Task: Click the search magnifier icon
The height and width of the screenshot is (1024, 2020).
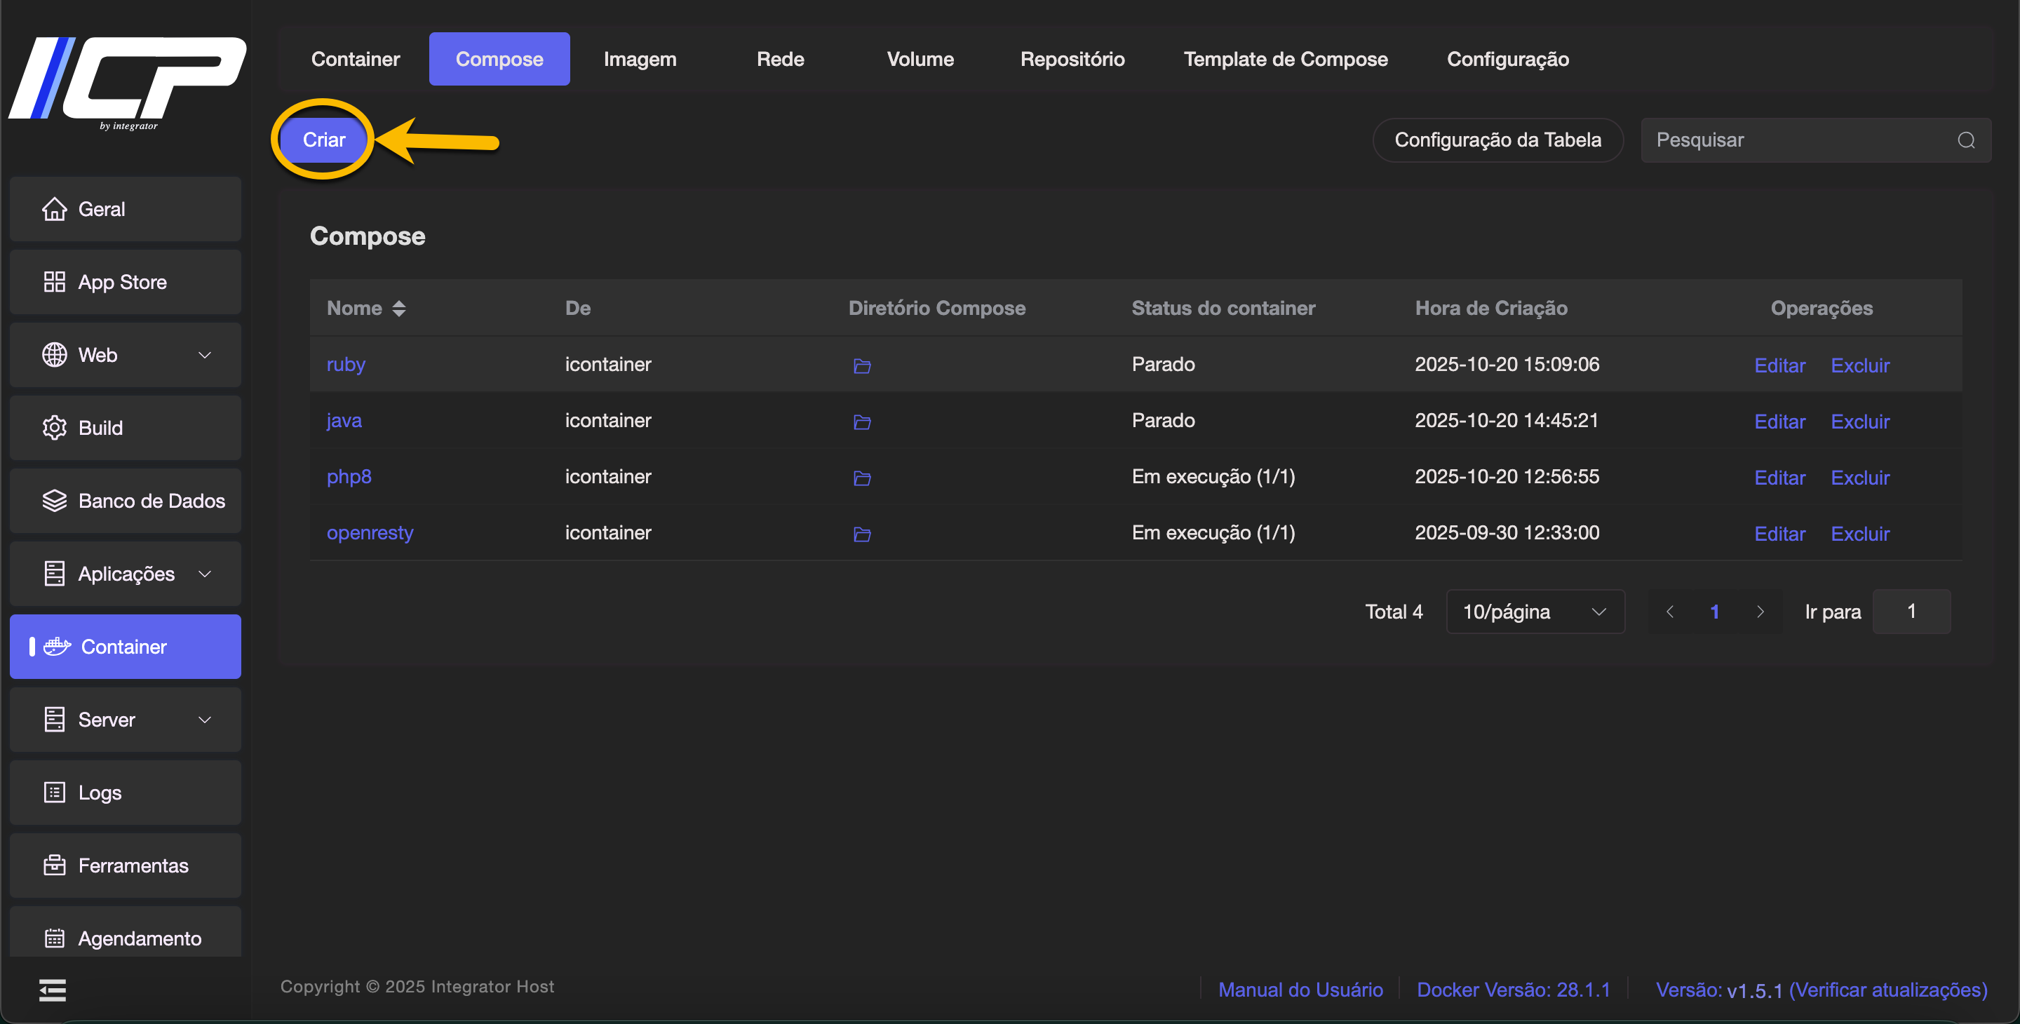Action: point(1966,140)
